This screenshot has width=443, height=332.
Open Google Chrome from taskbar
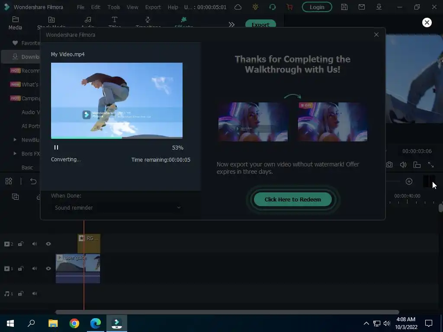74,323
